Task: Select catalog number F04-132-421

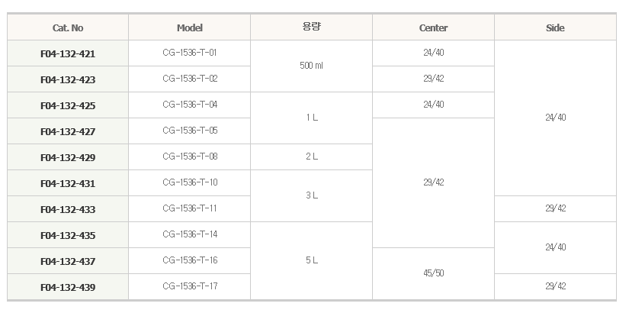Action: point(68,53)
